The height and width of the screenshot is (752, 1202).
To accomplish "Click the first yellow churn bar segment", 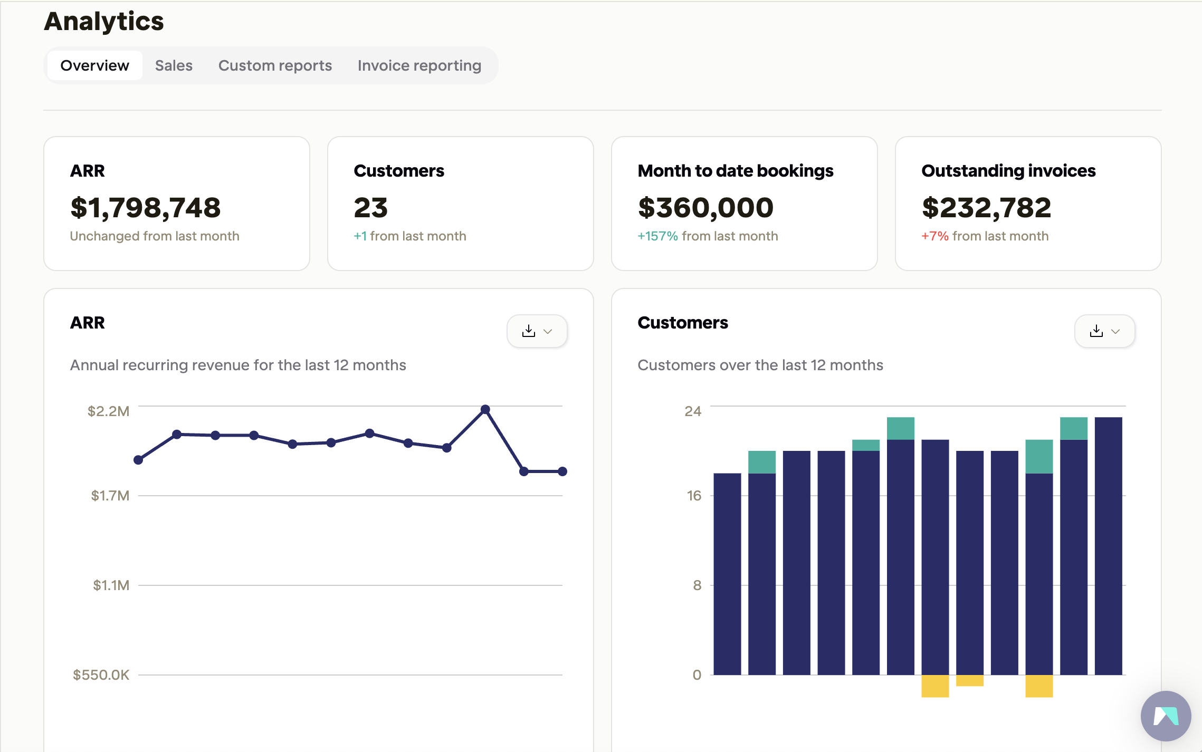I will [935, 686].
